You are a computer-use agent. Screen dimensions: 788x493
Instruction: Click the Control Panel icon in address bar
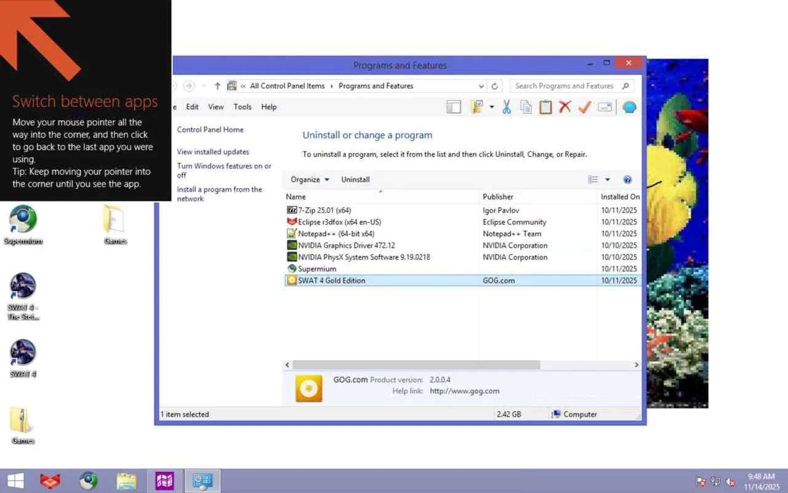[232, 86]
